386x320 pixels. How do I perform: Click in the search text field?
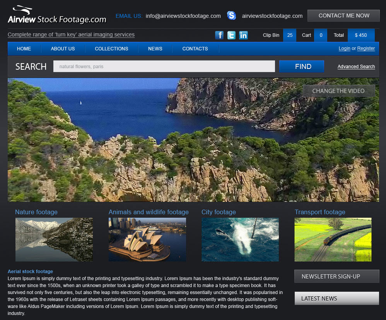point(164,66)
